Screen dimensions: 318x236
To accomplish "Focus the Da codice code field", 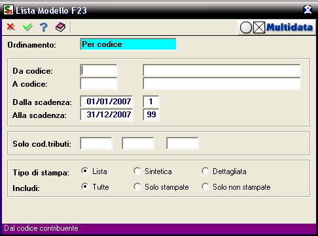I will coord(99,70).
